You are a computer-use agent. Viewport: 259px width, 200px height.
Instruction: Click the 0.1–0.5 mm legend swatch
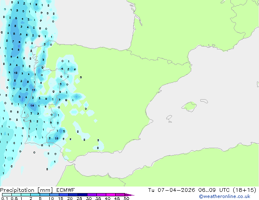(7, 195)
